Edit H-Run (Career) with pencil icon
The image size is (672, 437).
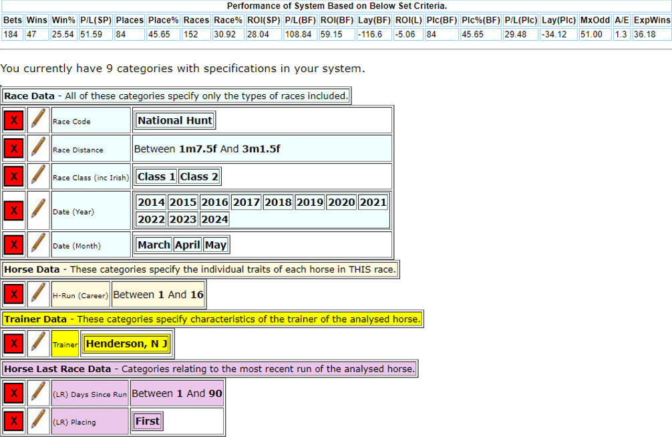(38, 294)
